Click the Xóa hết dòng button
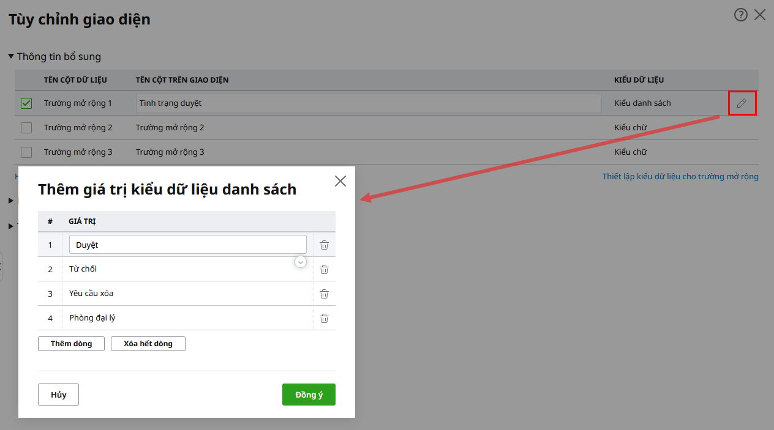The width and height of the screenshot is (774, 430). (x=148, y=344)
